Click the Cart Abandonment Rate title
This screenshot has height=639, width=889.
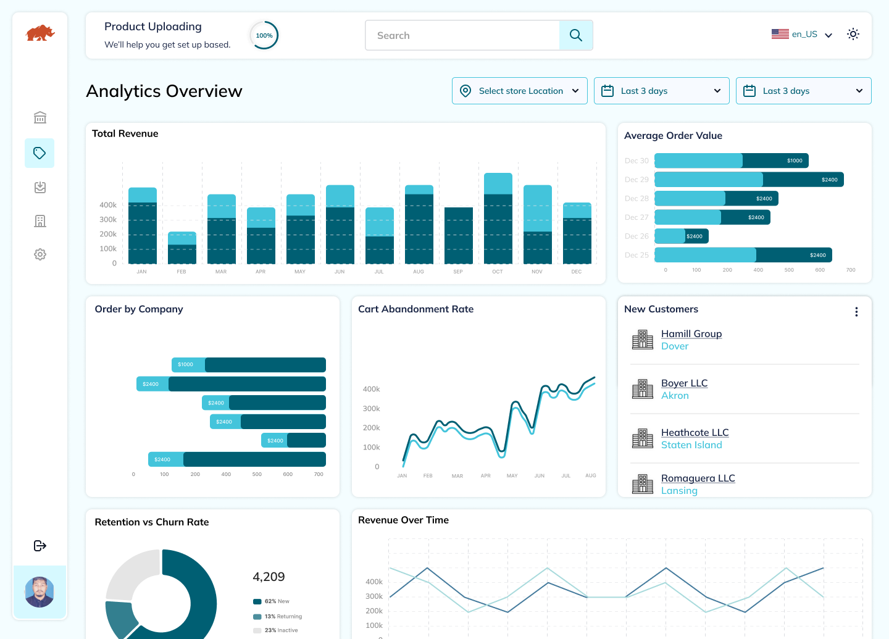416,309
